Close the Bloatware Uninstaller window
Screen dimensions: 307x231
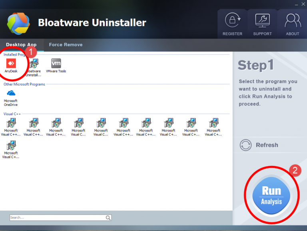click(303, 4)
